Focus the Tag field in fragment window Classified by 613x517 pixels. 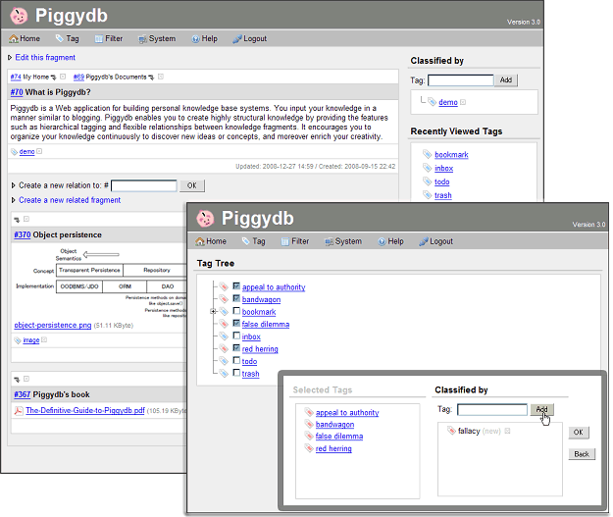(x=461, y=80)
